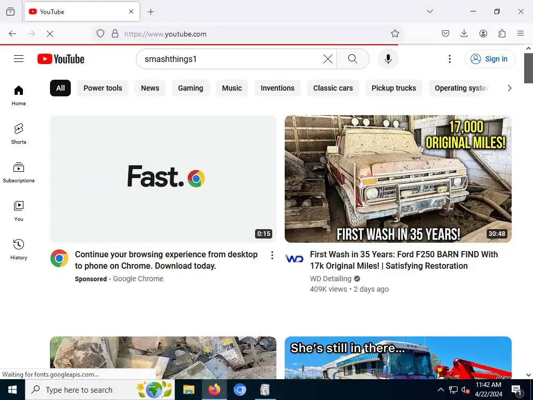533x400 pixels.
Task: Open Firefox View icon in tab bar
Action: tap(10, 11)
